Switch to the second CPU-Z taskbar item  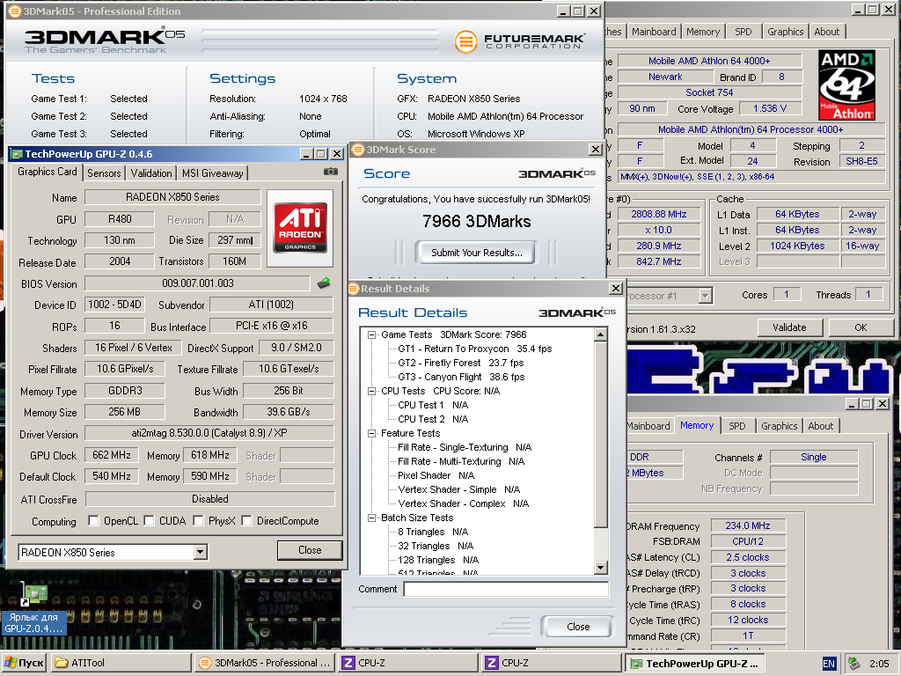pos(552,663)
